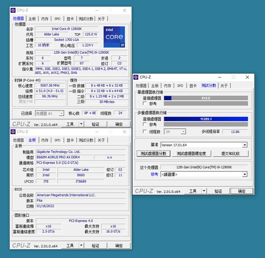Switch to 主板 tab in processor window
The width and height of the screenshot is (265, 258).
pyautogui.click(x=32, y=19)
